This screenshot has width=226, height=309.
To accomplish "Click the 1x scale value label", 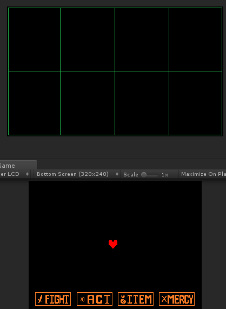I will [x=165, y=175].
